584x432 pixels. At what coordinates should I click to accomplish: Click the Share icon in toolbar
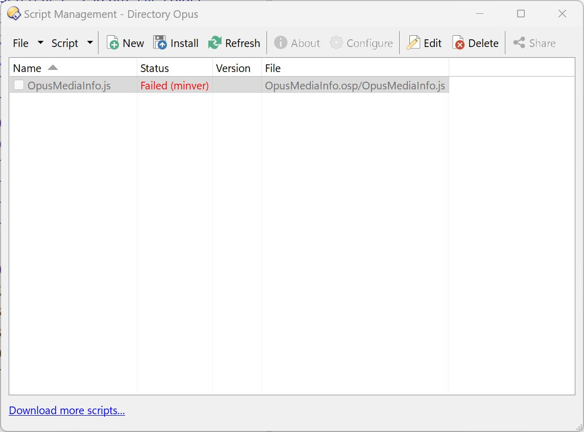pyautogui.click(x=519, y=43)
